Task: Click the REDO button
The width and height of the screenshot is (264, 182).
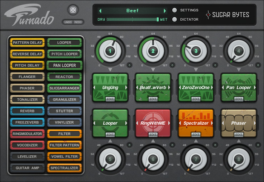Action: coord(78,22)
